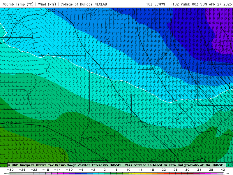Click "College of DuPage NEXLAB" in the header

[84, 4]
